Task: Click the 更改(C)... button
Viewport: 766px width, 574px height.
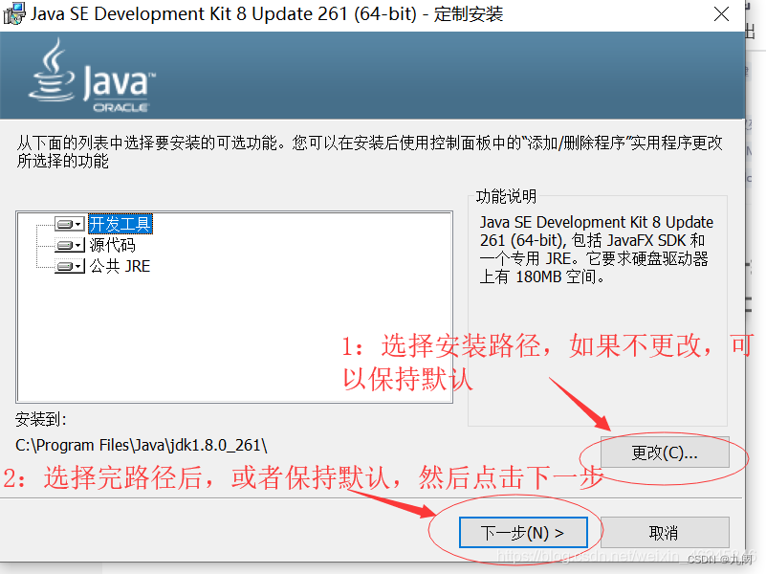Action: coord(665,453)
